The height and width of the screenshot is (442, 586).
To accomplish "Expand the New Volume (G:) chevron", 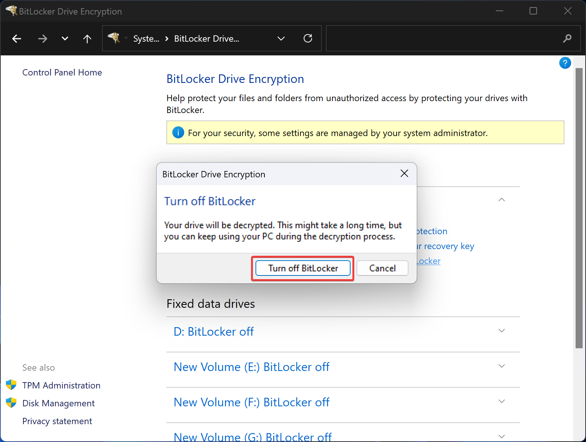I will pos(502,436).
